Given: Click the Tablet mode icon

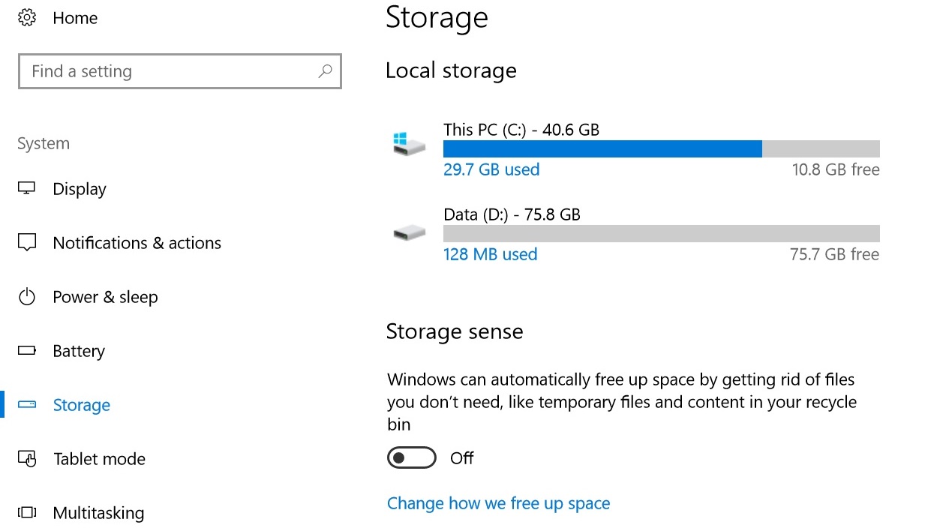Looking at the screenshot, I should (x=27, y=459).
